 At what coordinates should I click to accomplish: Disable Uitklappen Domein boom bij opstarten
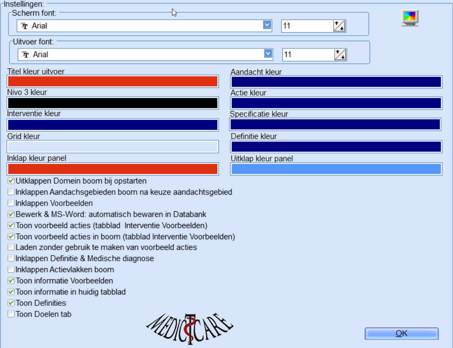pyautogui.click(x=11, y=181)
